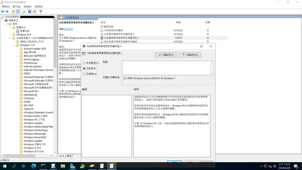Image resolution: width=302 pixels, height=170 pixels.
Task: Select the HomeGroup tree folder
Action: (31, 63)
